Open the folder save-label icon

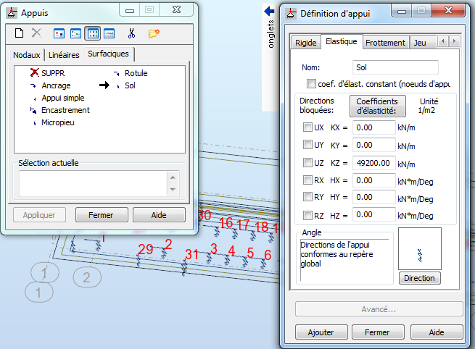coord(154,33)
